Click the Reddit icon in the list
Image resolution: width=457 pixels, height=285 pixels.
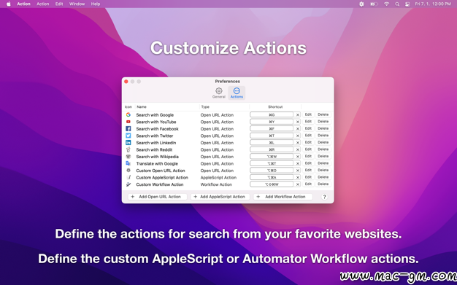point(128,149)
